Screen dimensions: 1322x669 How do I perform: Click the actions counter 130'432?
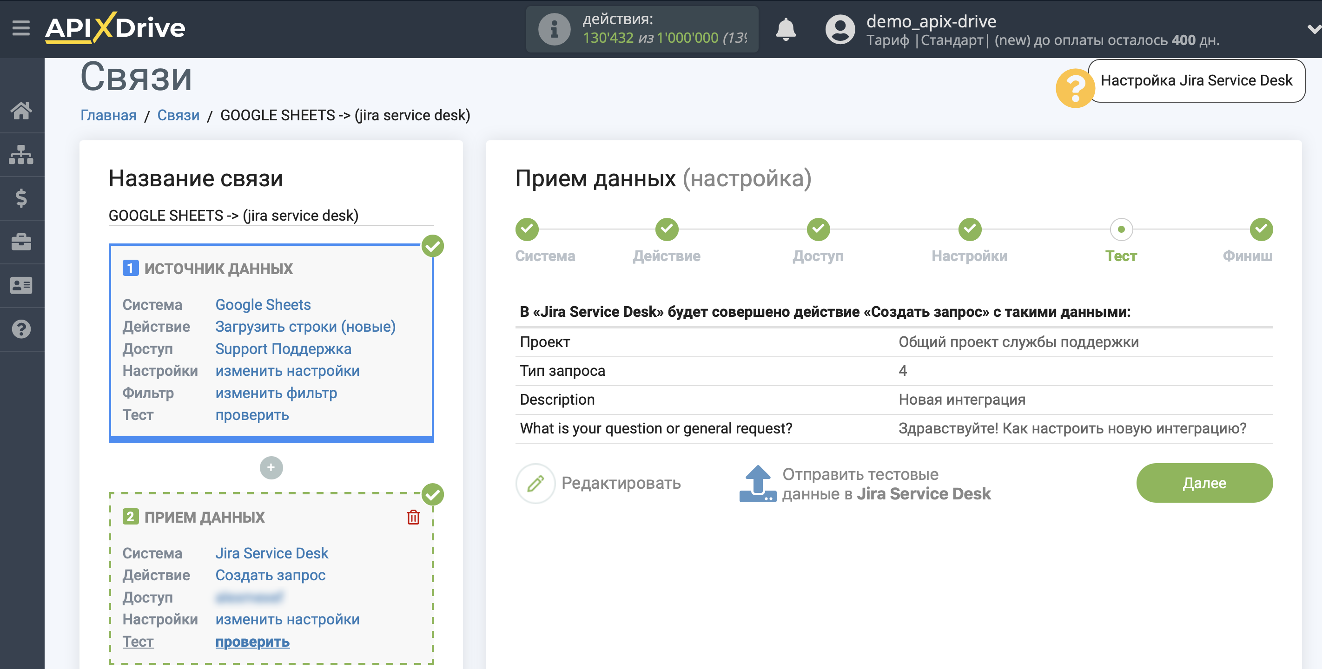click(608, 38)
